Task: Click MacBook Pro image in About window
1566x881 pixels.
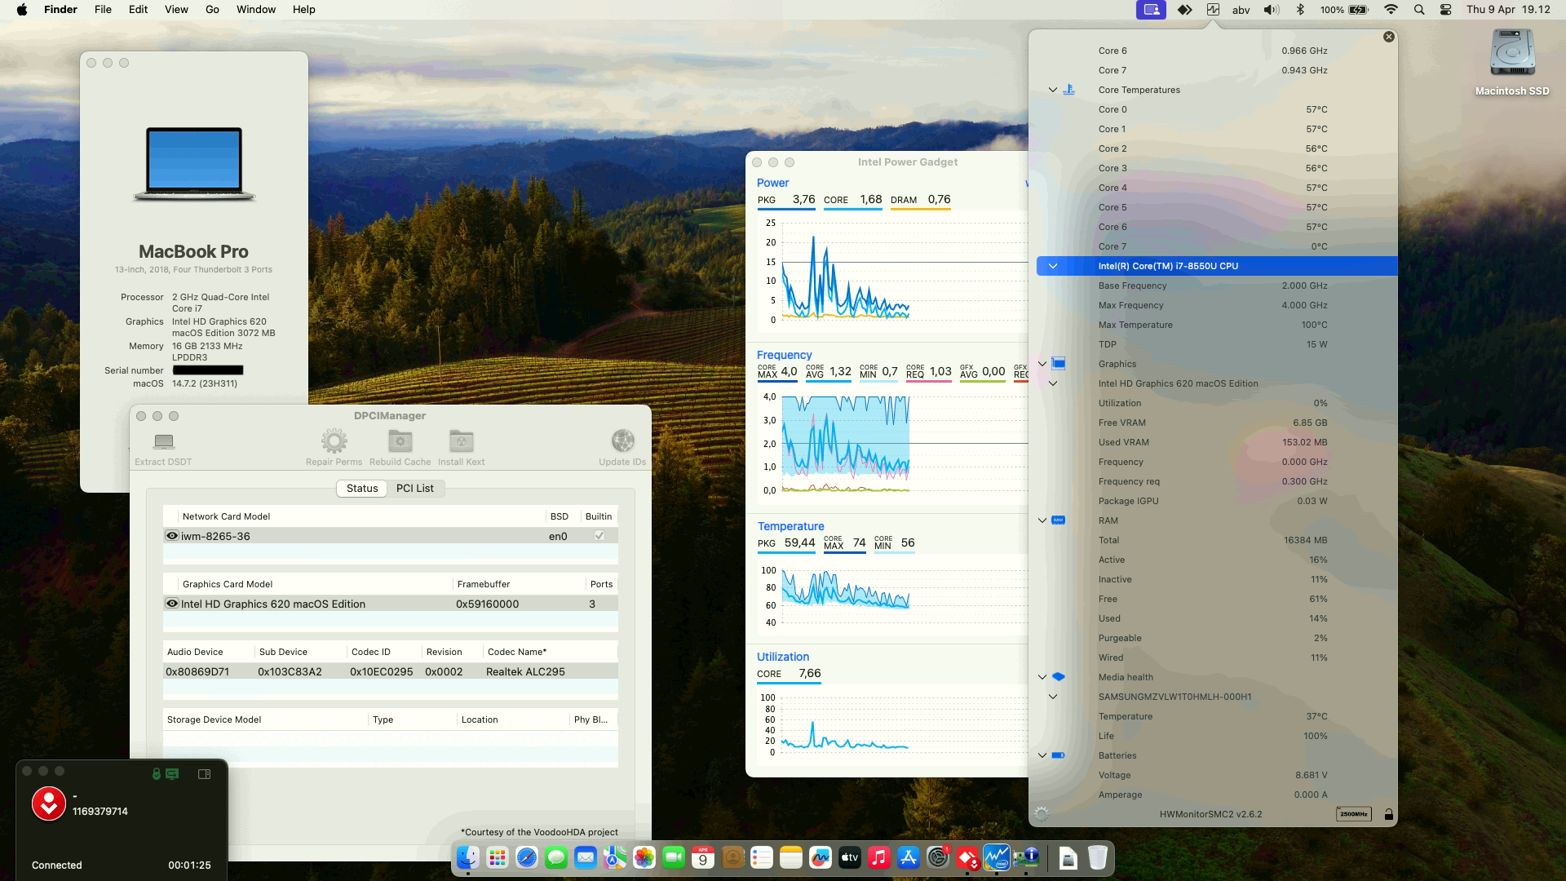Action: (x=194, y=164)
